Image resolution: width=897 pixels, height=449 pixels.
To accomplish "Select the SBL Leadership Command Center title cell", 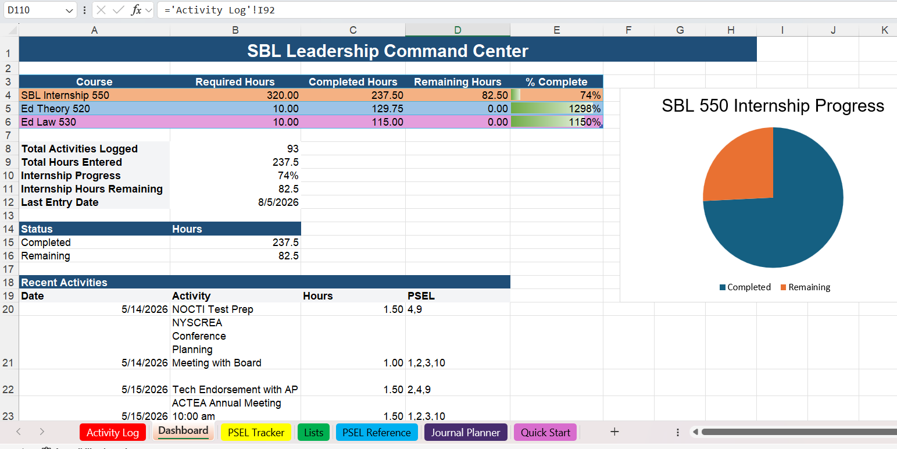I will 388,51.
